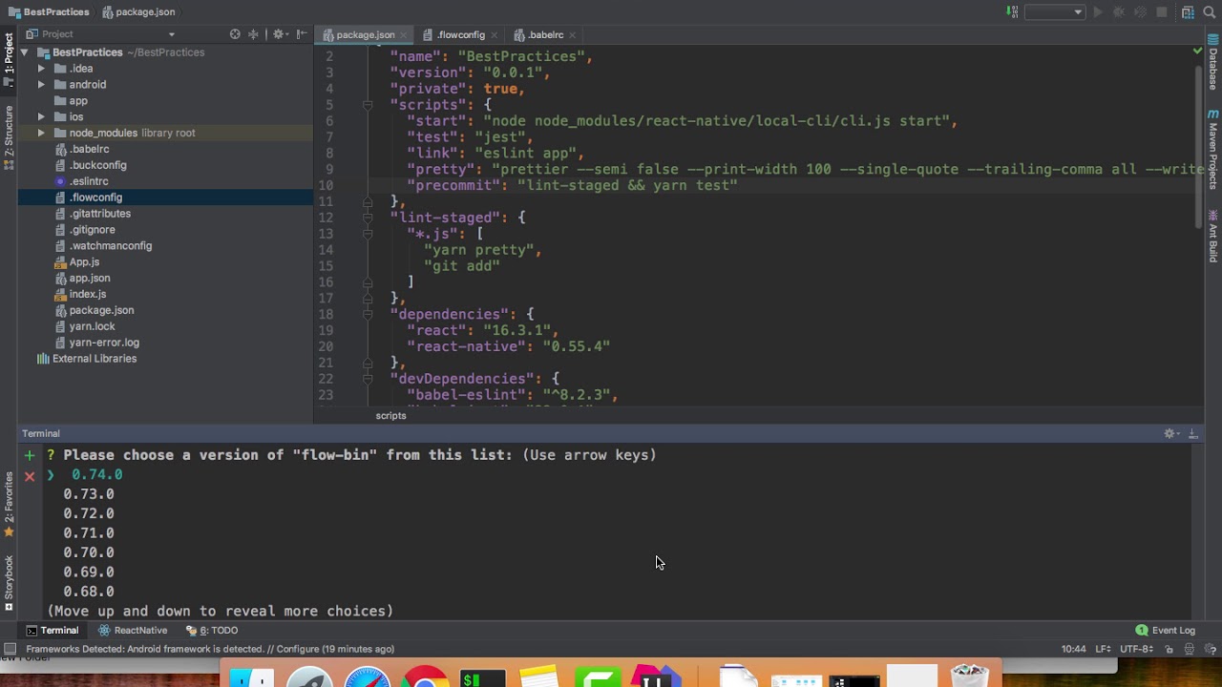Open new terminal session with plus icon

tap(30, 455)
